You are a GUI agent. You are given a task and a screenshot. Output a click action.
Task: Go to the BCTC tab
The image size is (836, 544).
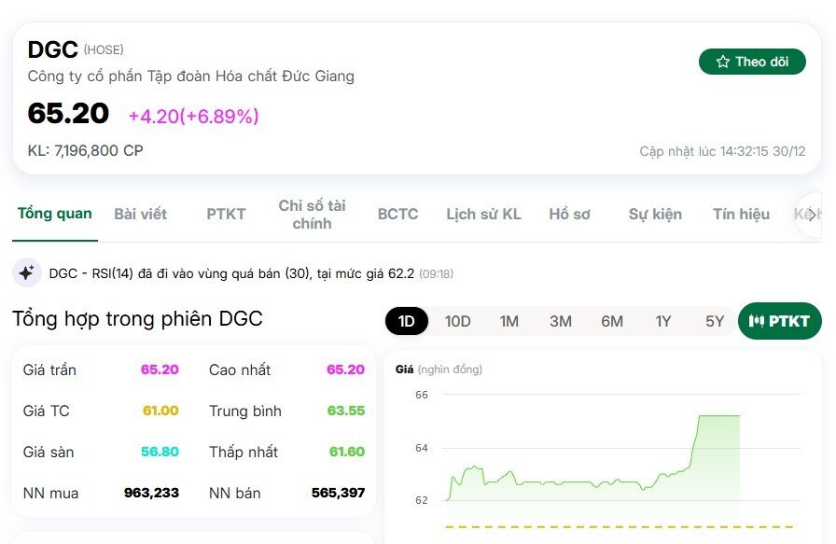pos(397,215)
